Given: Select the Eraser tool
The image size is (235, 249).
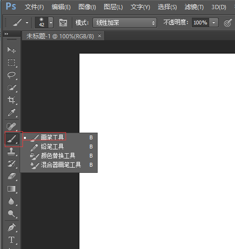Looking at the screenshot, I should pyautogui.click(x=11, y=176).
